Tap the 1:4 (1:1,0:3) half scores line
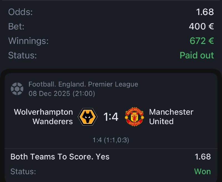 (111, 140)
